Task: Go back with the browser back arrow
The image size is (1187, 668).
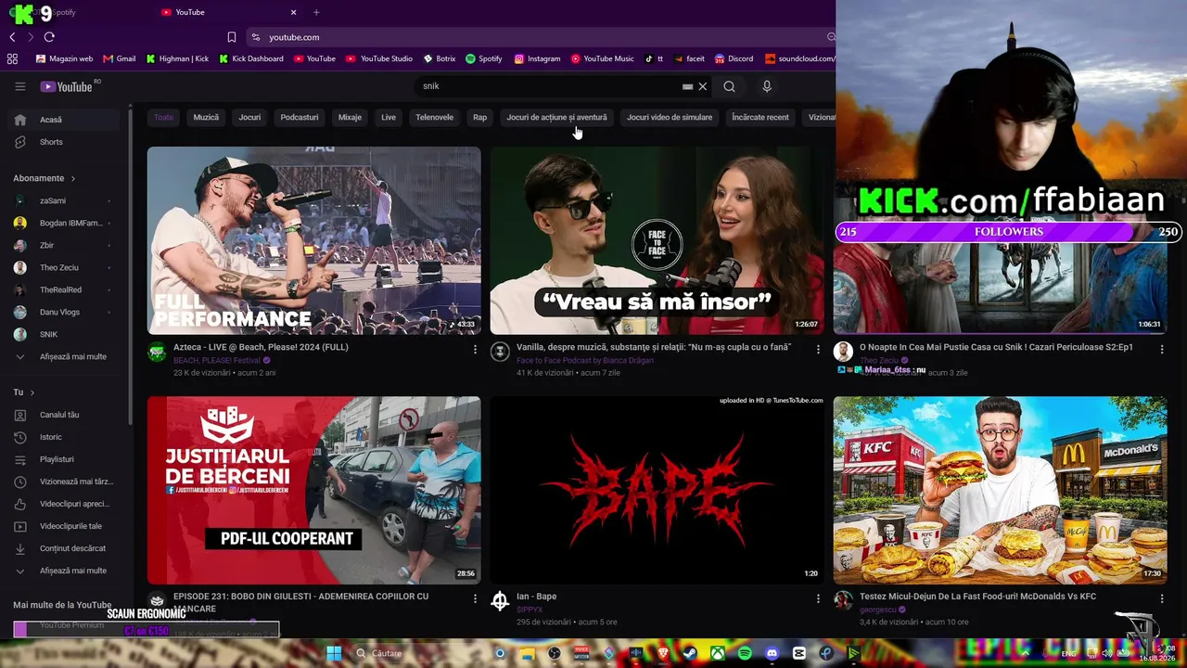Action: click(x=12, y=37)
